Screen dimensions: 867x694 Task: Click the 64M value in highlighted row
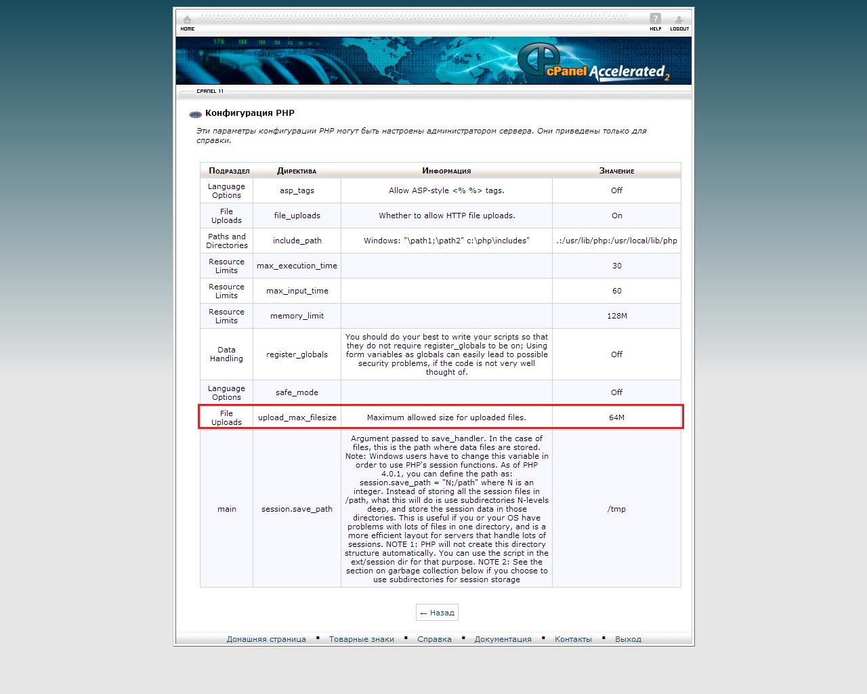616,417
